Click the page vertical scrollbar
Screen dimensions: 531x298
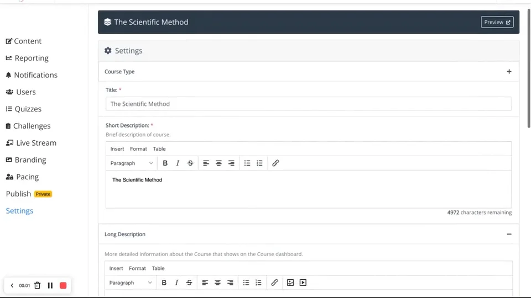click(529, 68)
